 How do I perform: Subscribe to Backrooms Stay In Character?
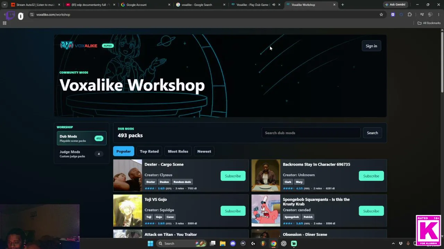coord(371,176)
